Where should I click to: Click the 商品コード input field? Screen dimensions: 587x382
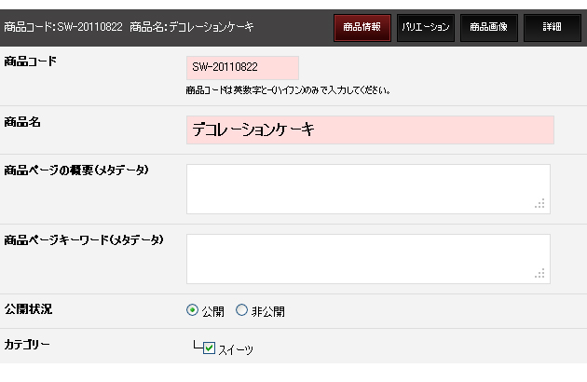(242, 68)
